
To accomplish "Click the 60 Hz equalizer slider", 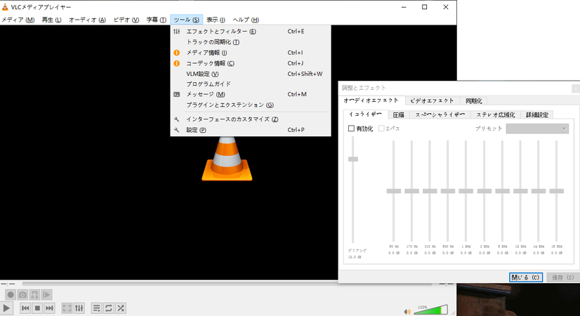I will tap(393, 191).
